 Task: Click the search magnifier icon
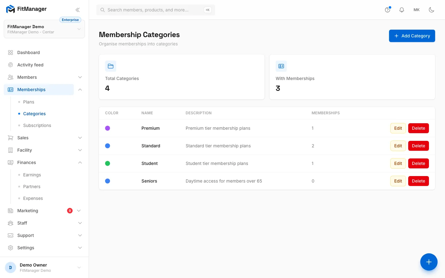coord(103,10)
